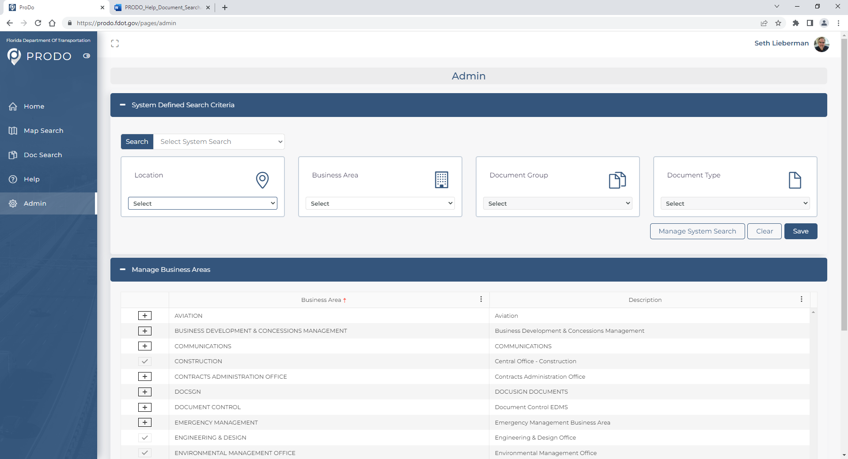This screenshot has width=848, height=459.
Task: Open Doc Search in the sidebar
Action: pos(43,155)
